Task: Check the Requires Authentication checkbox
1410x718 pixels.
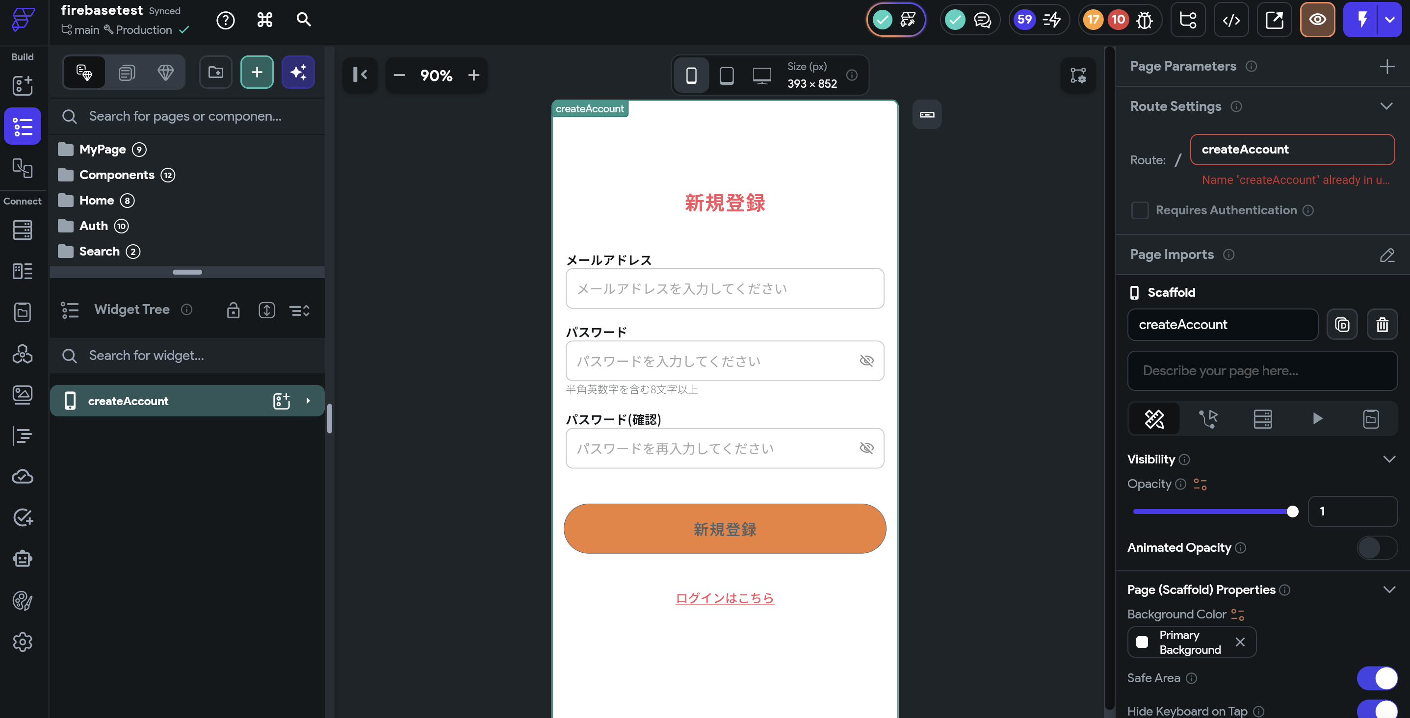Action: click(x=1140, y=210)
